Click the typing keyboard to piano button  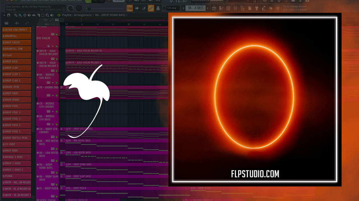click(130, 8)
